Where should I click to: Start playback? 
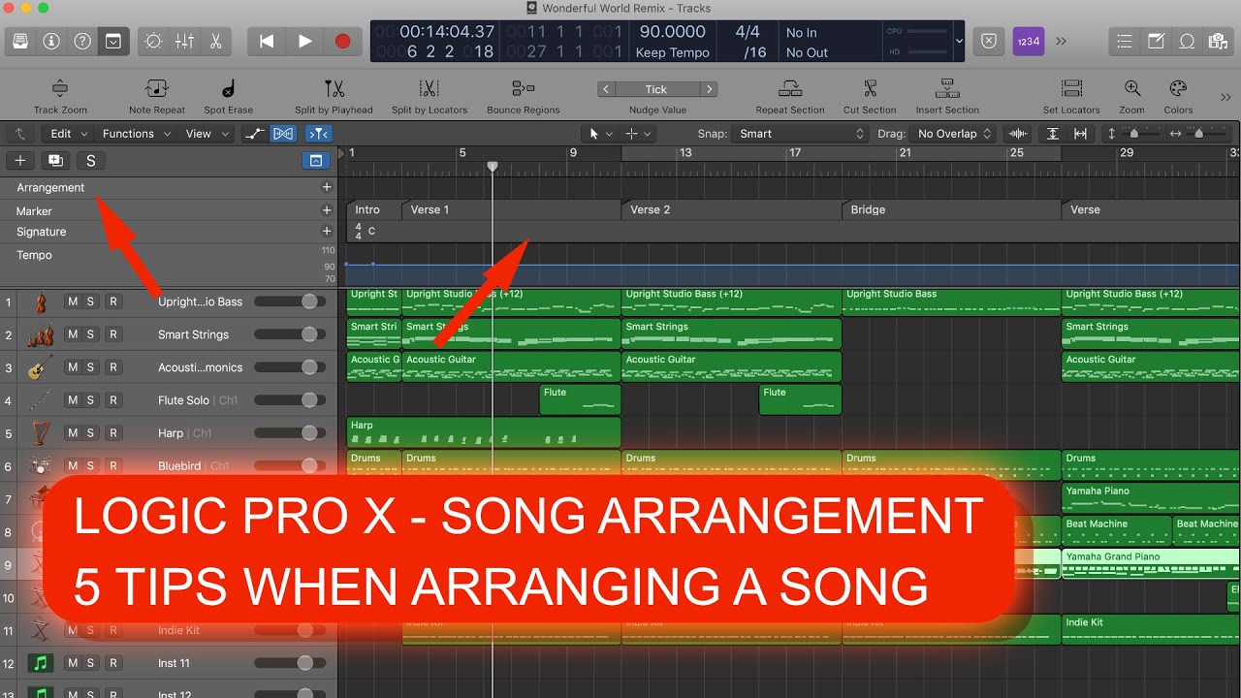(304, 42)
